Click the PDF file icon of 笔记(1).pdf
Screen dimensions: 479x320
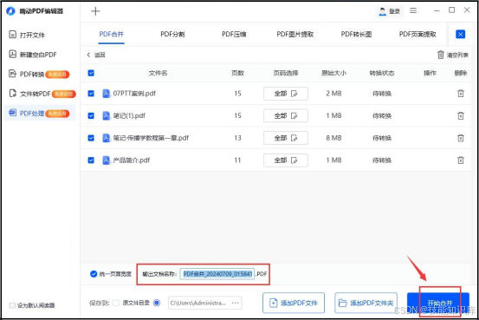106,115
